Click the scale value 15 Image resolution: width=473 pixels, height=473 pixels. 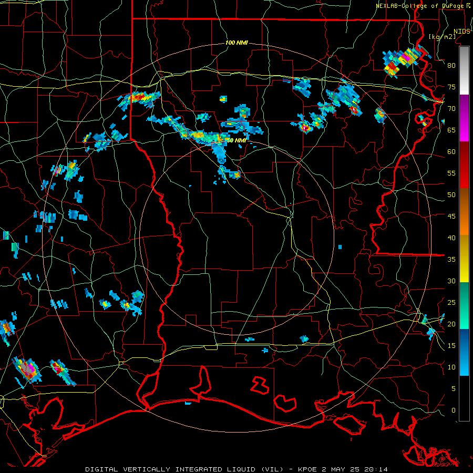[451, 346]
